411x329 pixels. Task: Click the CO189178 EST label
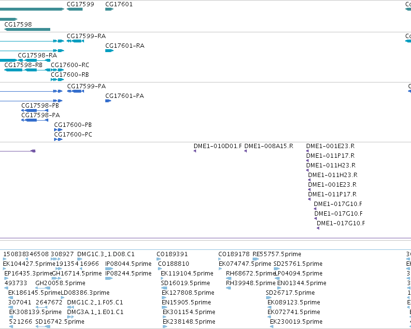coord(234,254)
